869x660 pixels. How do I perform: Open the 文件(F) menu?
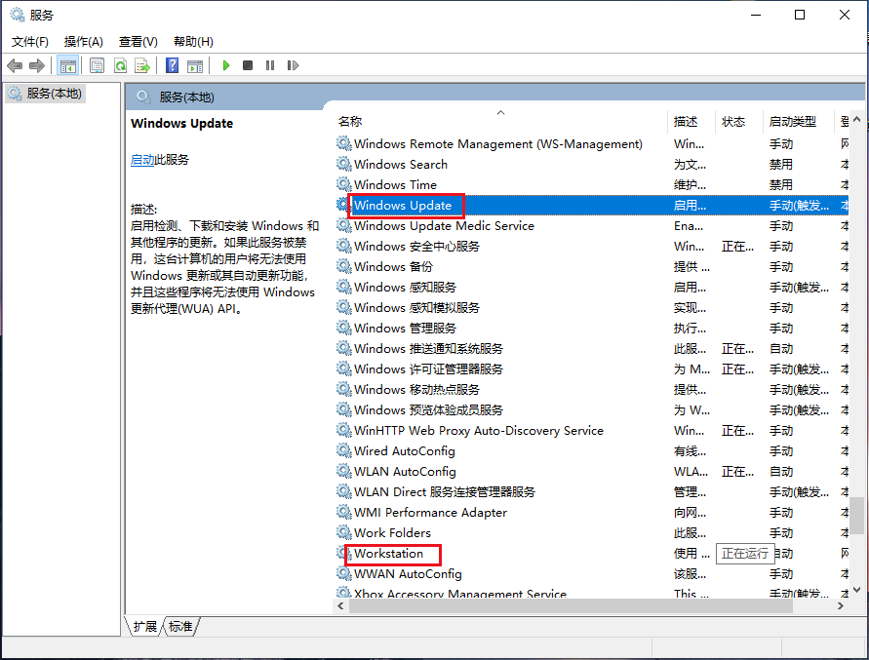[30, 42]
